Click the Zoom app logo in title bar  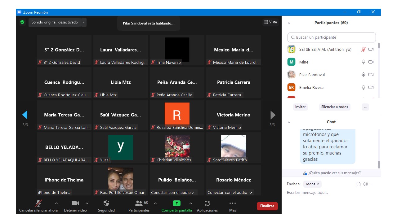(x=19, y=12)
